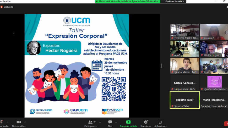This screenshot has height=128, width=228.
Task: Click the red Grabando recording indicator
Action: click(2, 7)
